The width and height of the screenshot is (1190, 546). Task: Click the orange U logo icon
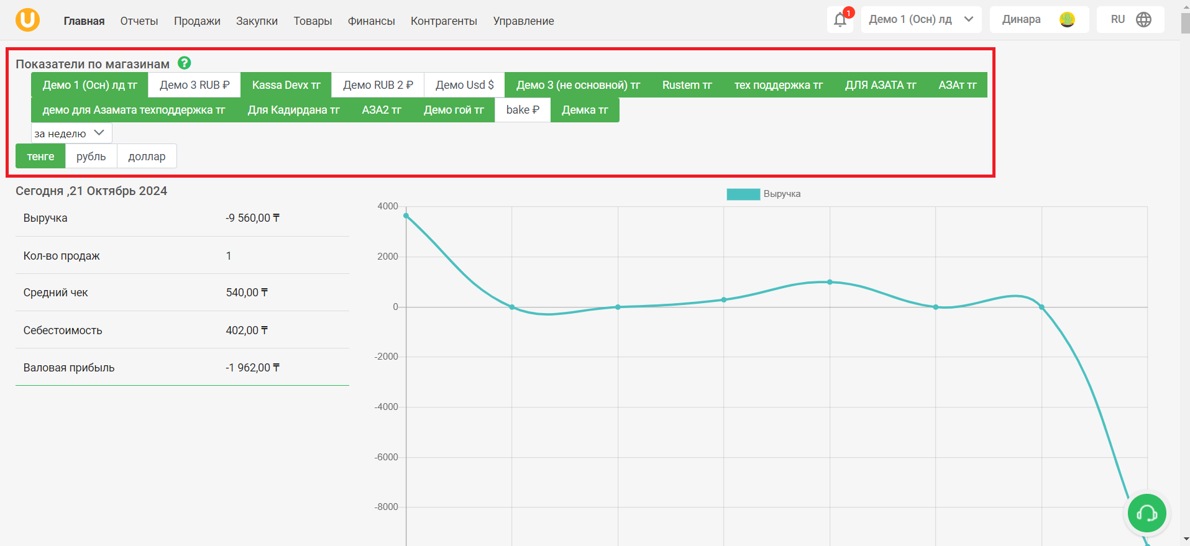27,20
